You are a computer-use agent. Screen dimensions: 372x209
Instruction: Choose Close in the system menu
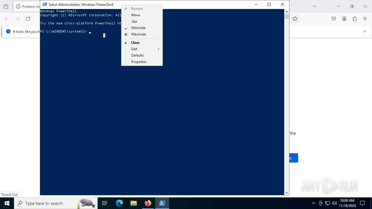[142, 43]
